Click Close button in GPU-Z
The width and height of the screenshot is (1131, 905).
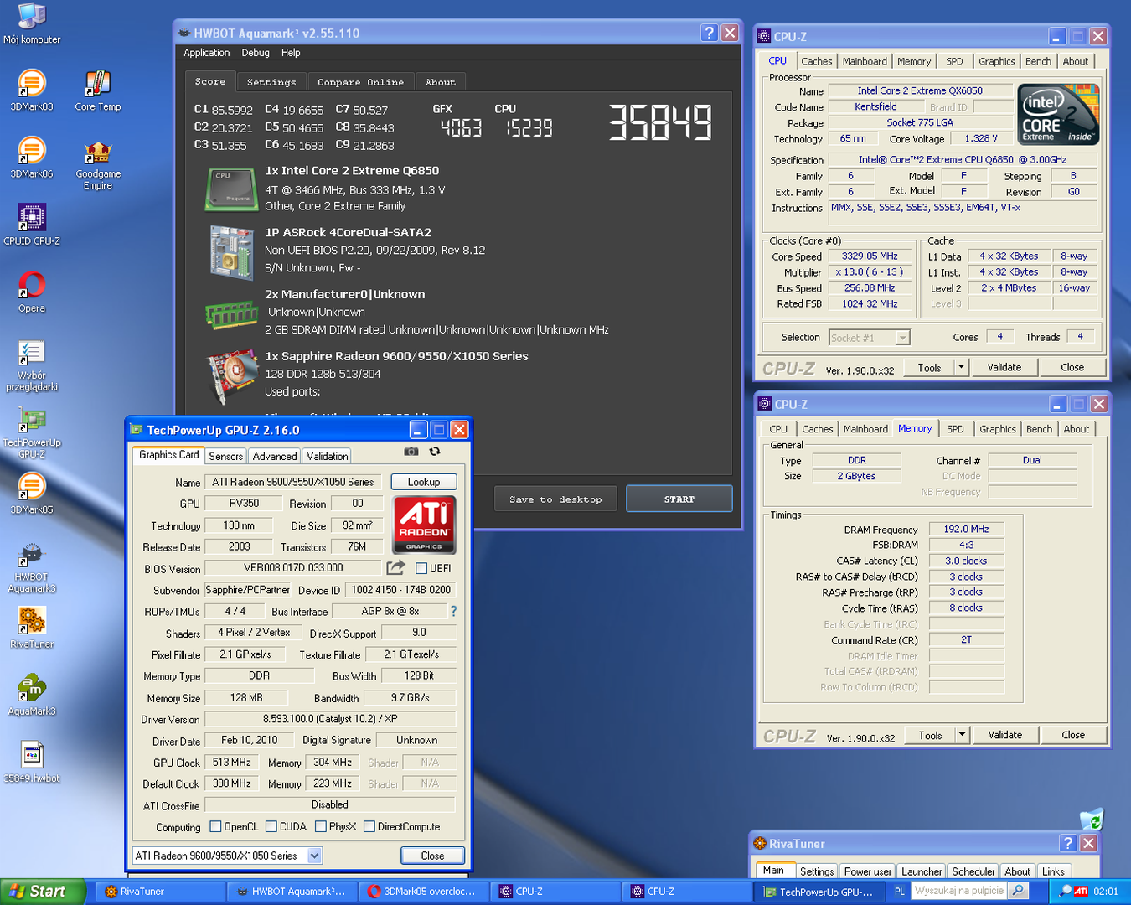pos(432,856)
